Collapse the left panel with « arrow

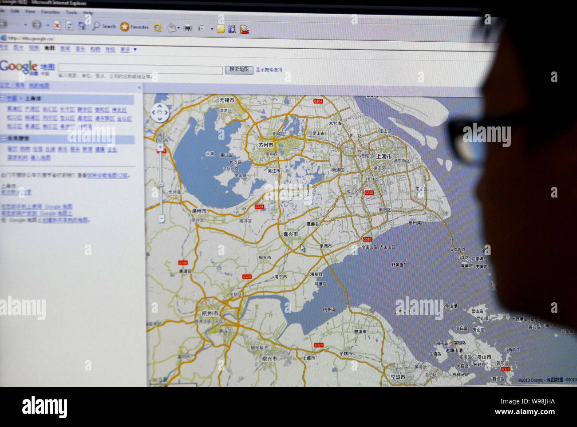pos(139,88)
